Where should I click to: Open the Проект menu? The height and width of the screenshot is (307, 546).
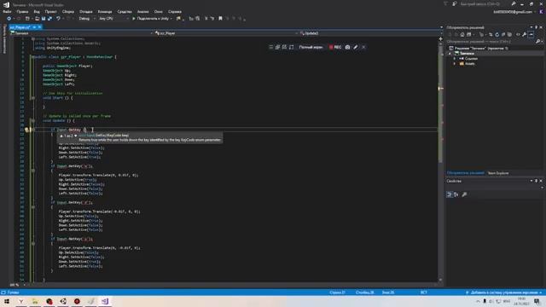51,11
